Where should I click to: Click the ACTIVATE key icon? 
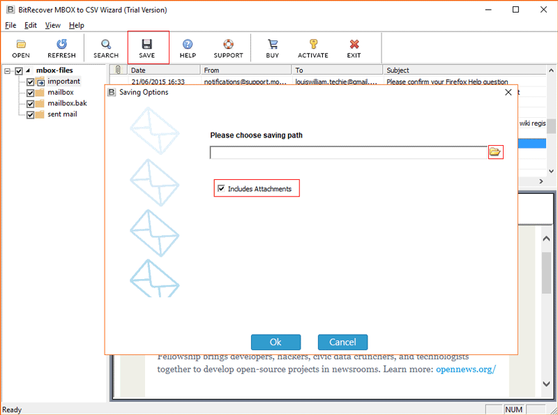[x=313, y=48]
